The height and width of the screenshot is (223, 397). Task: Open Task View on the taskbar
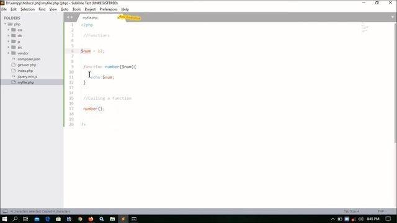tap(25, 219)
